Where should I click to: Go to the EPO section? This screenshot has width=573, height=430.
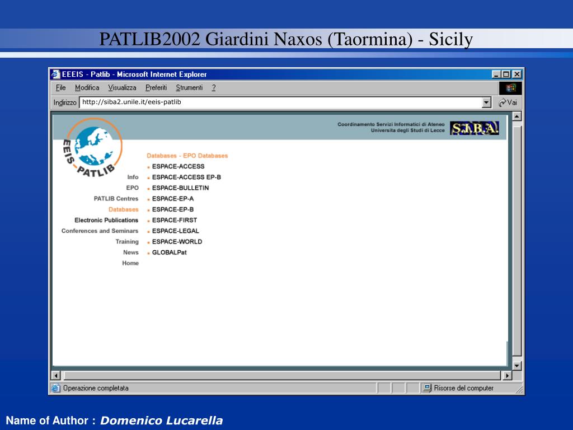click(x=132, y=188)
